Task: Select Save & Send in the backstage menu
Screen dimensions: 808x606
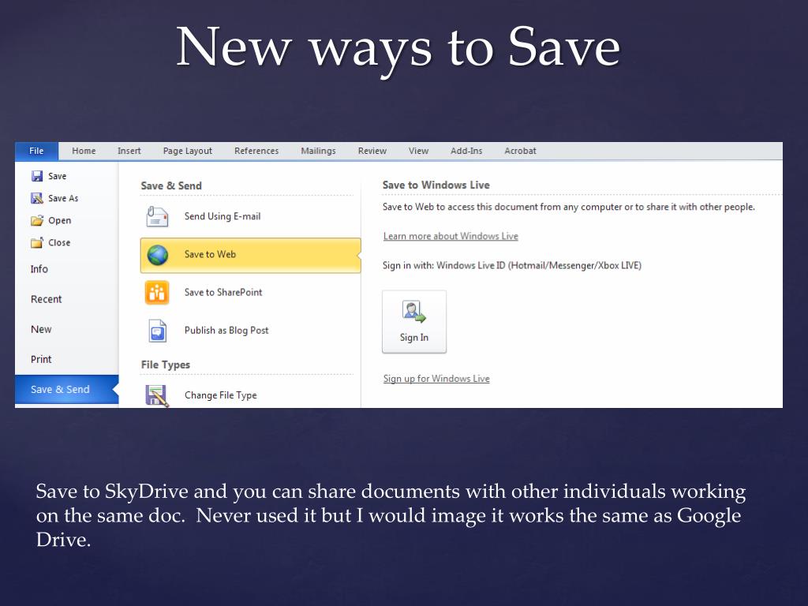Action: point(66,390)
